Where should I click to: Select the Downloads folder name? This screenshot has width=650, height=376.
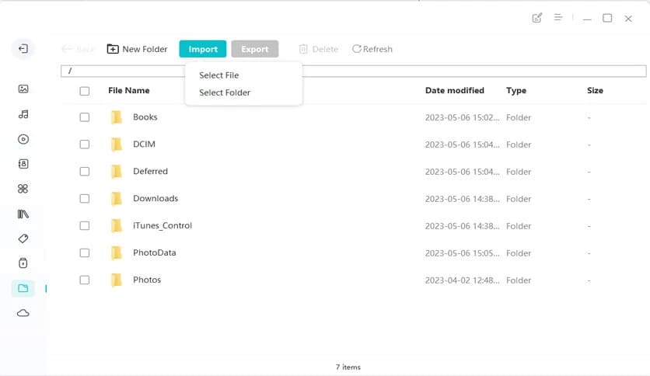(156, 198)
